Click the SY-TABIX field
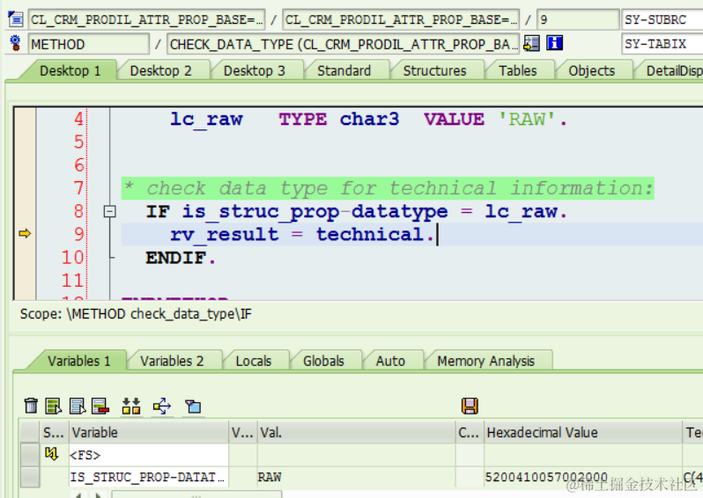Image resolution: width=703 pixels, height=498 pixels. coord(662,44)
